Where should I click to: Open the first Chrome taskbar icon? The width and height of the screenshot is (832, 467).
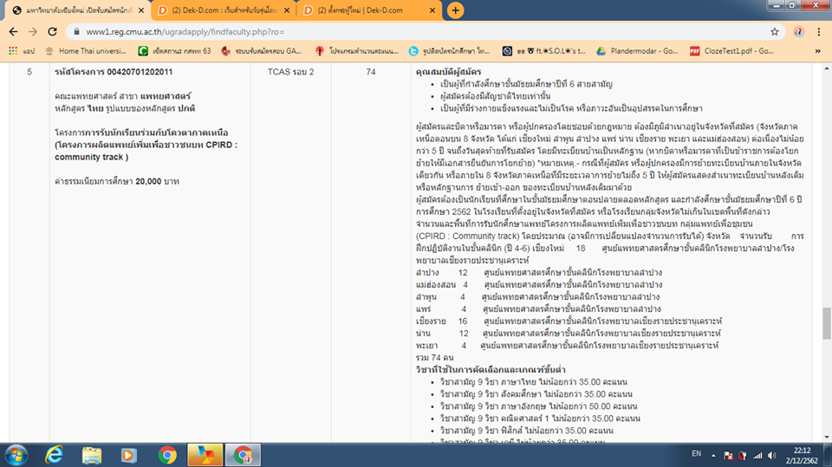pos(167,456)
